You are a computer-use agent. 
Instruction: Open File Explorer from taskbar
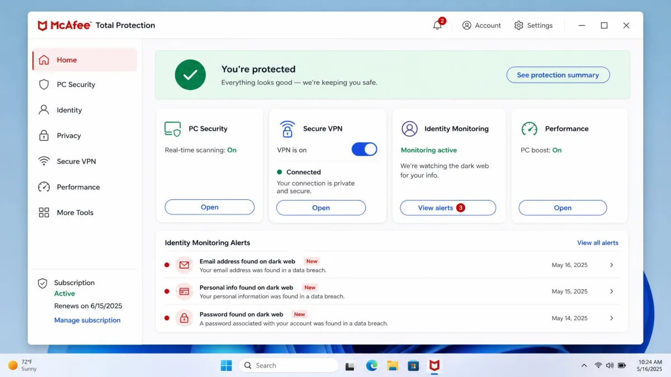(x=393, y=366)
